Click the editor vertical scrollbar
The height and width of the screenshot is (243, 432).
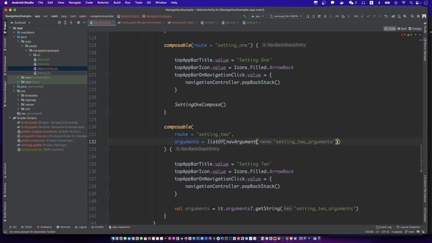point(421,157)
